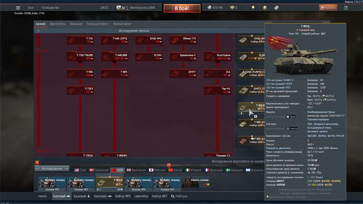The height and width of the screenshot is (204, 363).
Task: Choose the СССР nation
Action: click(118, 170)
